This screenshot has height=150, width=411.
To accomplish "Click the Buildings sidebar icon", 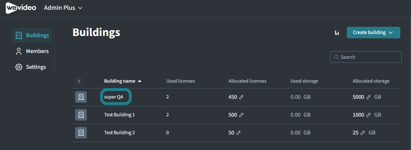I will pos(18,35).
